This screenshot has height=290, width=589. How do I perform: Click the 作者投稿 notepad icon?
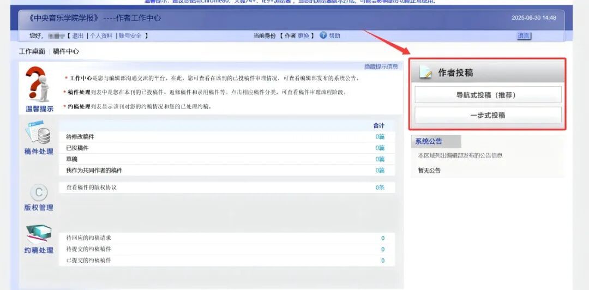tap(426, 72)
